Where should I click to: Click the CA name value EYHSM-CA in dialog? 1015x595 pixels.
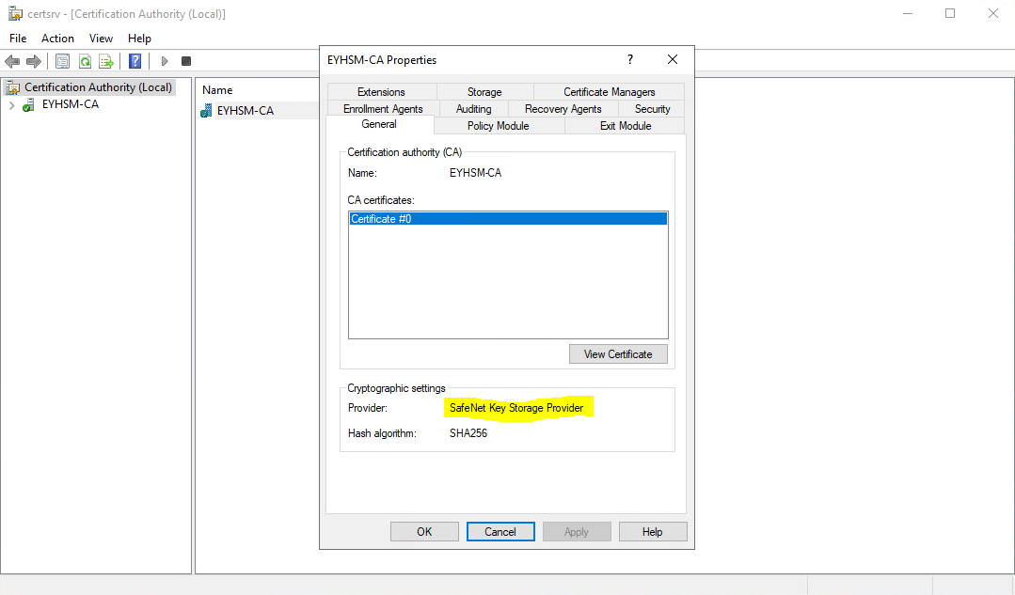(x=476, y=173)
